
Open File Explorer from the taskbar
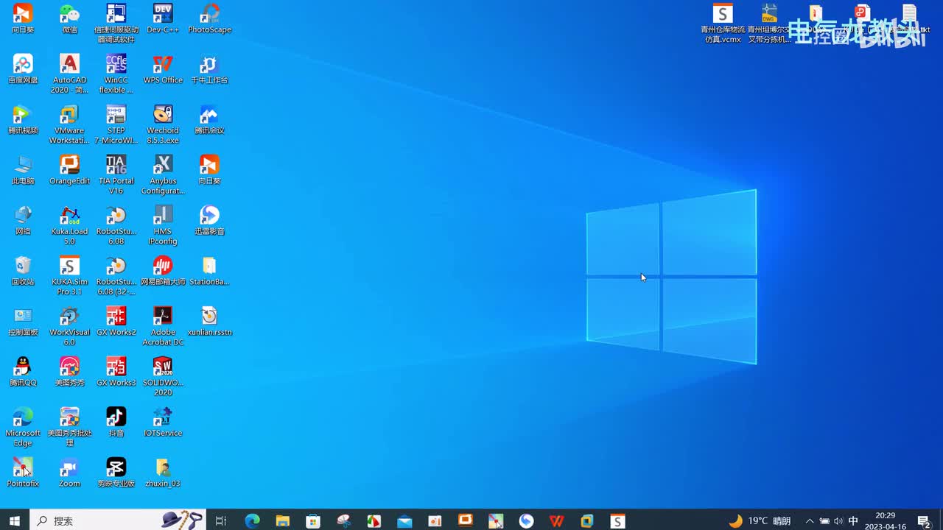[282, 521]
